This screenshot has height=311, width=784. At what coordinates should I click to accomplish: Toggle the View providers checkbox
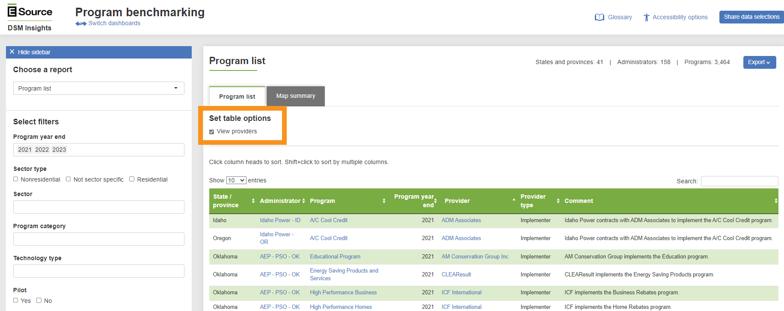(x=211, y=132)
